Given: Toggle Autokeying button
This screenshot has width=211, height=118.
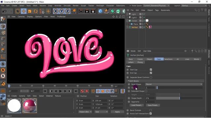Looking at the screenshot, I should 87,91.
